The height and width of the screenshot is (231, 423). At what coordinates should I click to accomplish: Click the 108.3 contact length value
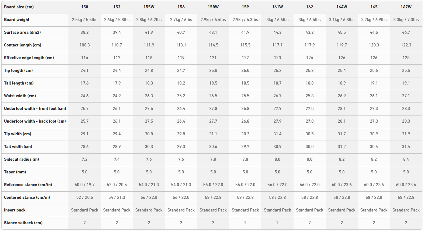[x=85, y=45]
